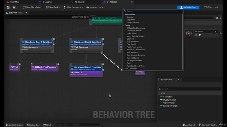Pick Make Noise task
This screenshot has width=227, height=127.
click(132, 34)
